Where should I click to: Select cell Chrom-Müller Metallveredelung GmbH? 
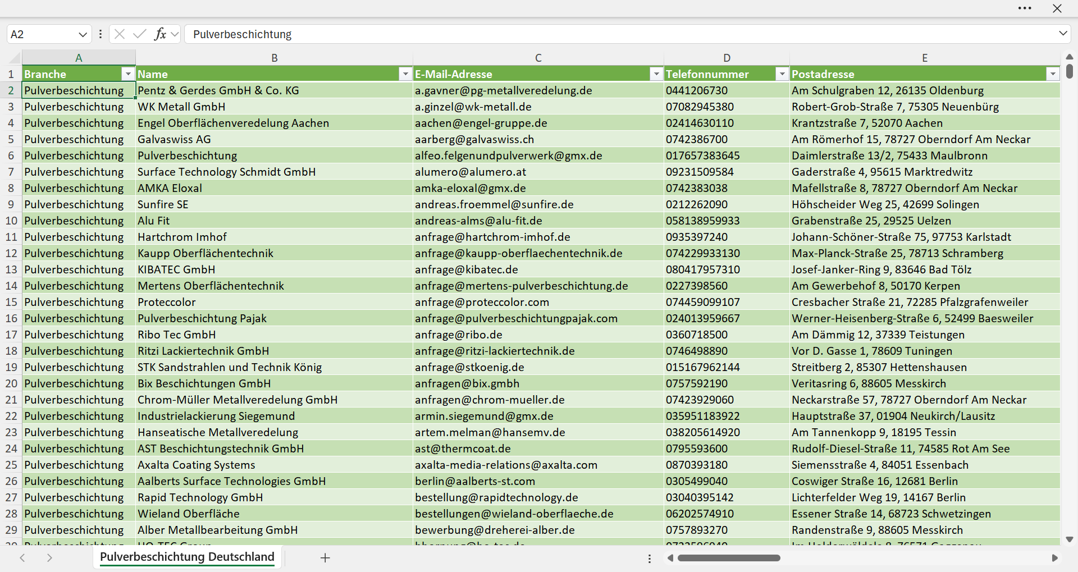(x=274, y=400)
